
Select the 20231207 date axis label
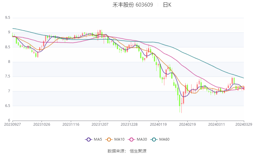coord(100,125)
